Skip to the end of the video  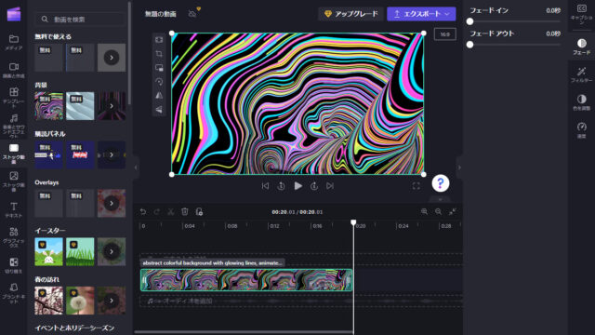point(330,186)
